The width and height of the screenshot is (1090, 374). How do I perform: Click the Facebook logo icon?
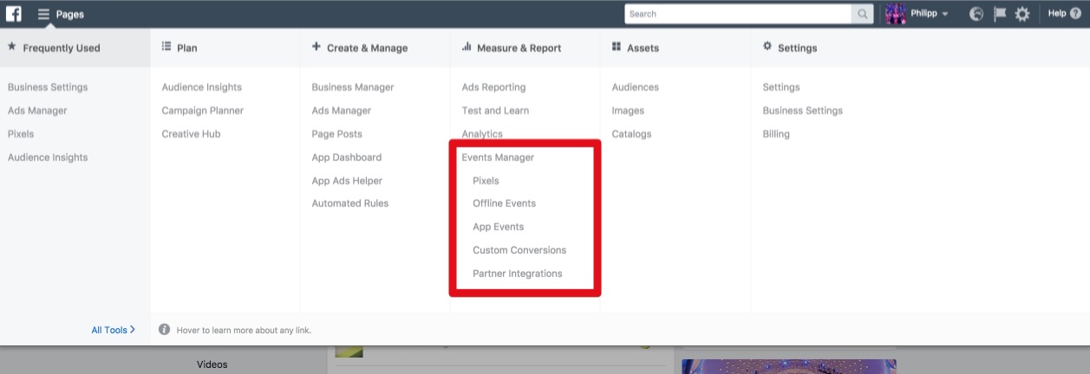tap(15, 14)
